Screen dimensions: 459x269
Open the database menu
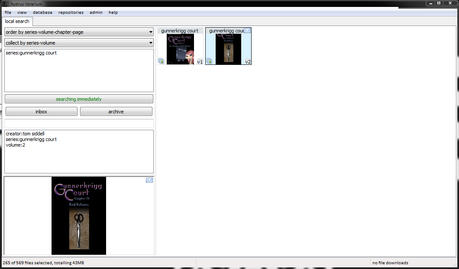tap(42, 13)
